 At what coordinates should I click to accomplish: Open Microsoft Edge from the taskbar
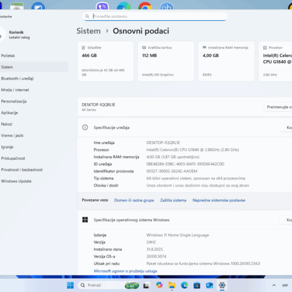(x=185, y=285)
